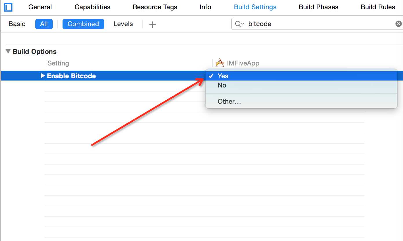Open the Build Phases tab
The height and width of the screenshot is (241, 403).
point(318,7)
